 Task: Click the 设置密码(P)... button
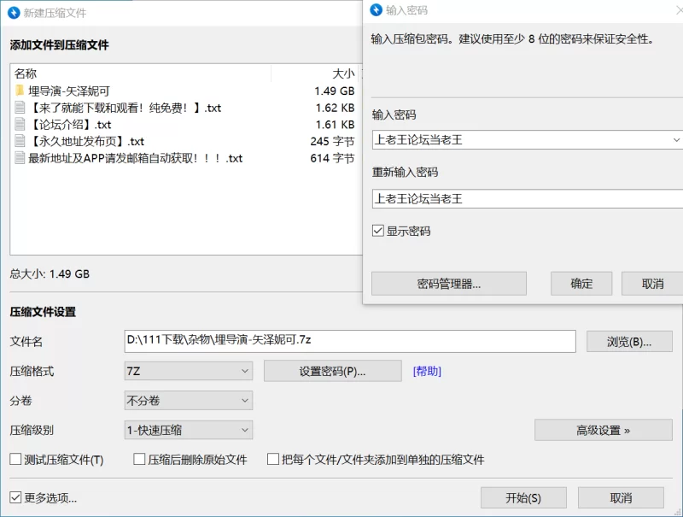(332, 371)
